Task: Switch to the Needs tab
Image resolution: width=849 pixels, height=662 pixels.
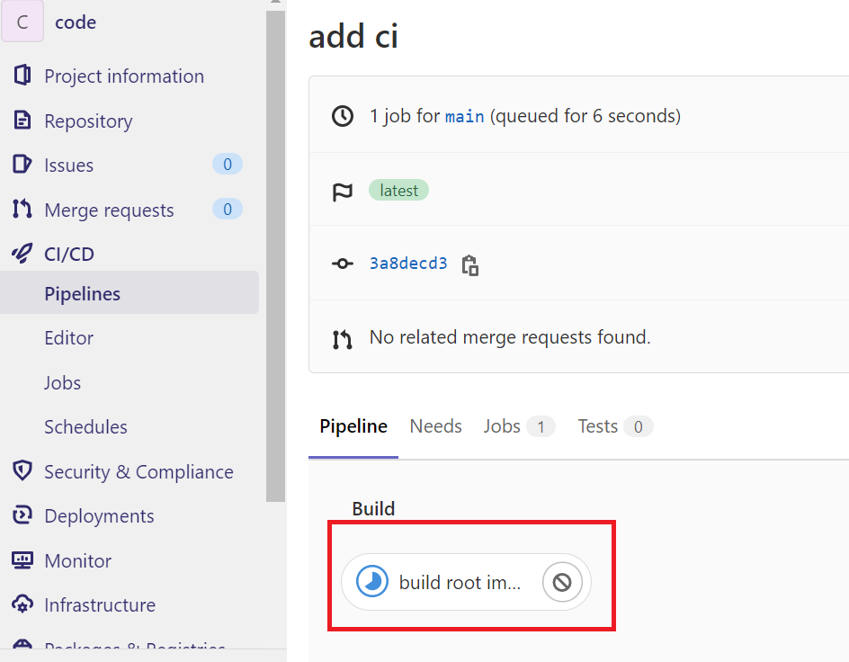Action: coord(435,426)
